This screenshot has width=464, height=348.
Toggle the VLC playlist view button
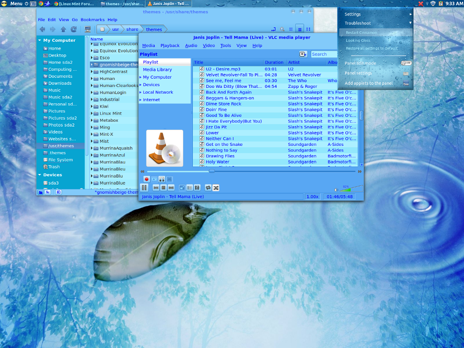pos(190,188)
